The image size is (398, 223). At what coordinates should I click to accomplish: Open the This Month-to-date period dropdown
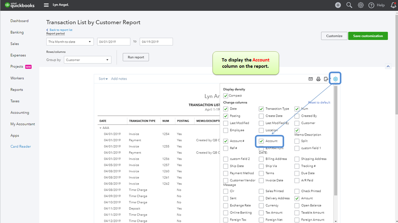click(x=70, y=41)
